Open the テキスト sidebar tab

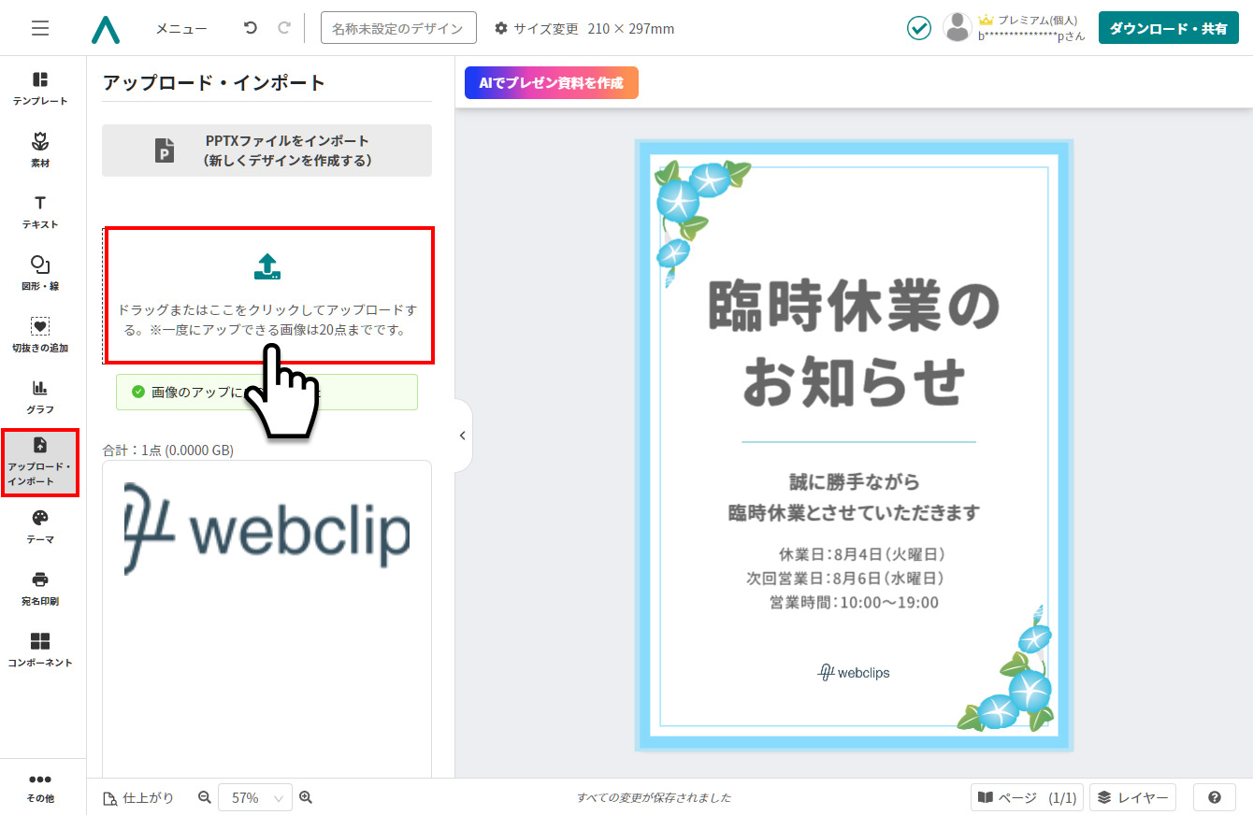pyautogui.click(x=40, y=212)
